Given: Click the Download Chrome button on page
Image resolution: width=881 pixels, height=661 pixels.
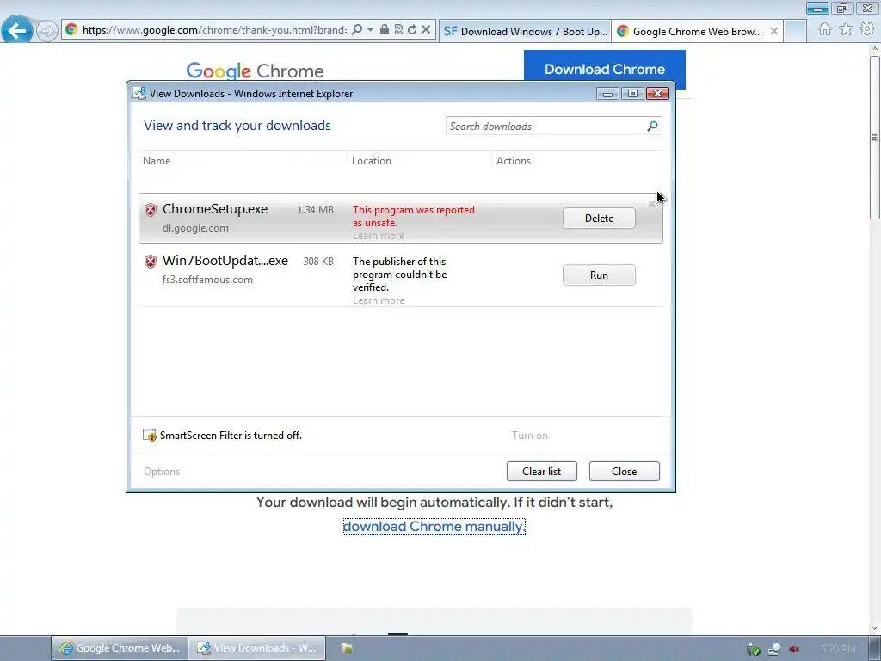Looking at the screenshot, I should coord(605,69).
